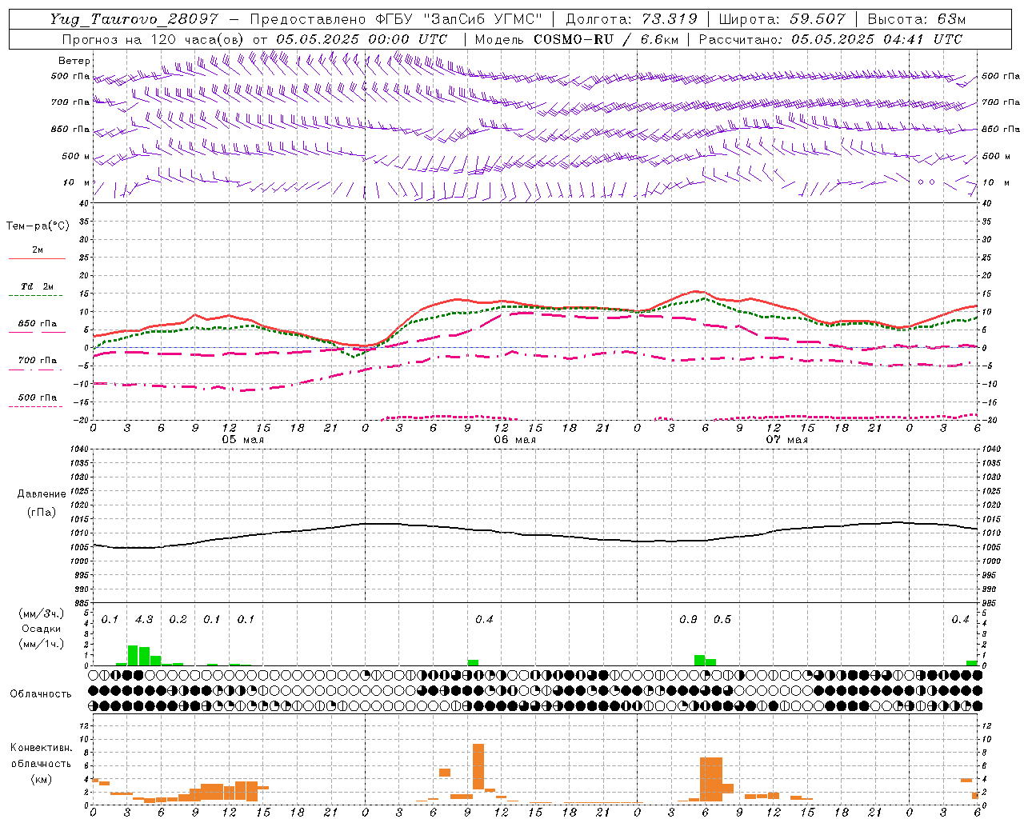Viewport: 1024px width, 819px height.
Task: Click the Давление pressure panel label
Action: click(x=42, y=494)
